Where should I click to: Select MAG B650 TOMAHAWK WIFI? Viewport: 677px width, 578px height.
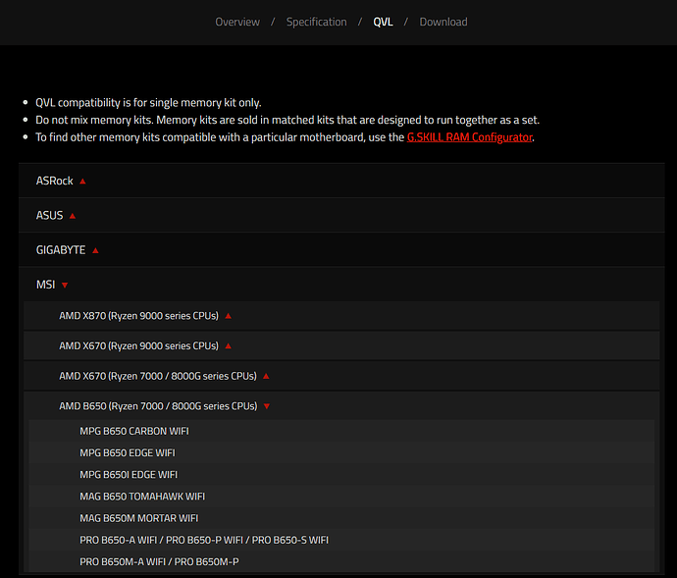click(341, 497)
